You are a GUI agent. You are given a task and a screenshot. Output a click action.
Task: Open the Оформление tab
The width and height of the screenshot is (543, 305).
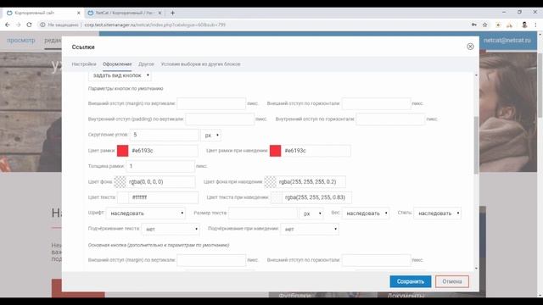[117, 64]
